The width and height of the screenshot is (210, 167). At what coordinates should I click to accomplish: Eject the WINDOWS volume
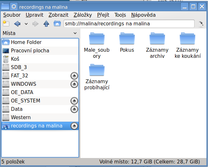[74, 84]
